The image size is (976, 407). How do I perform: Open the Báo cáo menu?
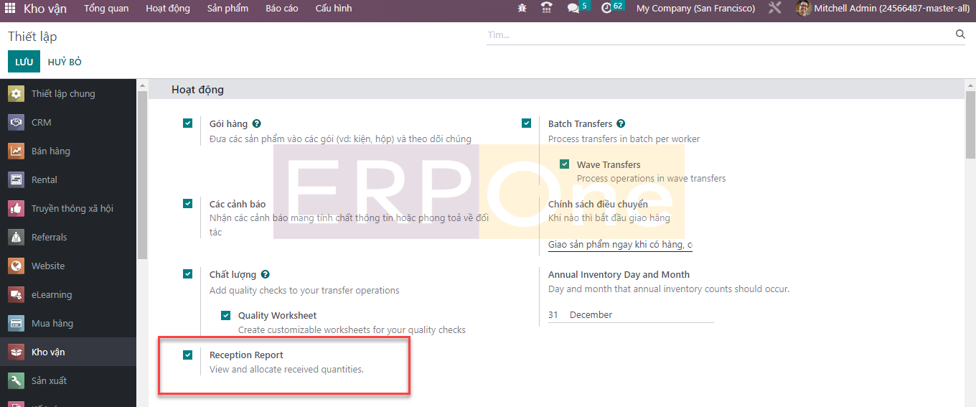pyautogui.click(x=282, y=9)
